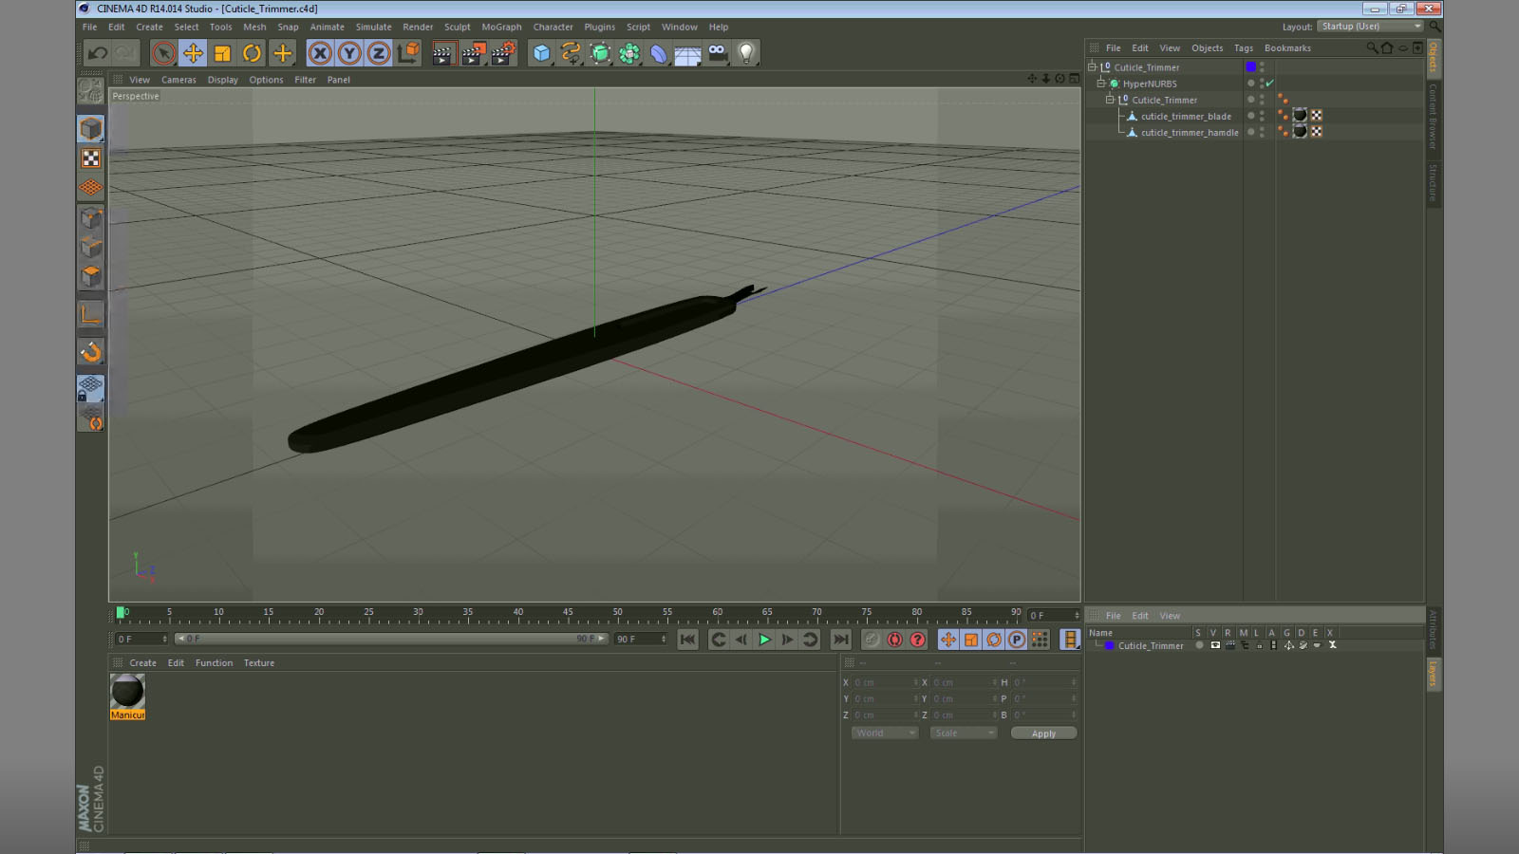Open the Simulate menu
Screen dimensions: 1519x854
(x=373, y=27)
